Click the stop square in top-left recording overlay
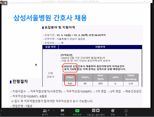 5,3
